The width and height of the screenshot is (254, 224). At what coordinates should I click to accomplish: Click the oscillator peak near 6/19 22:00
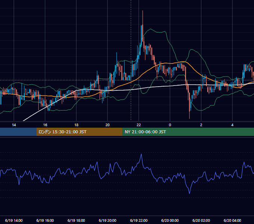142,154
